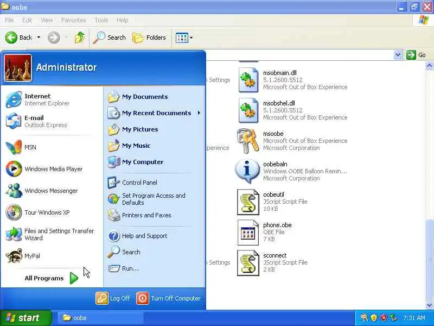
Task: Expand My Recent Documents submenu
Action: [x=154, y=113]
